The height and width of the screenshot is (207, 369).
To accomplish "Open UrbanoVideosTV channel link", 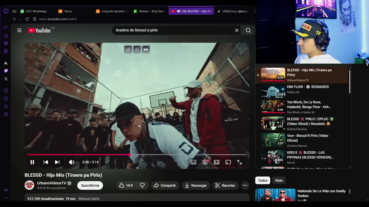I will 52,183.
